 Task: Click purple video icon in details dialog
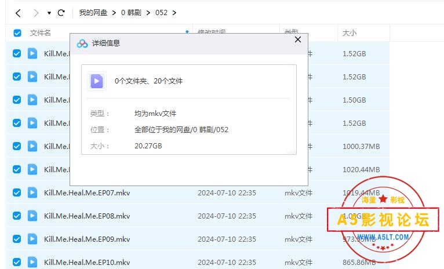coord(97,81)
